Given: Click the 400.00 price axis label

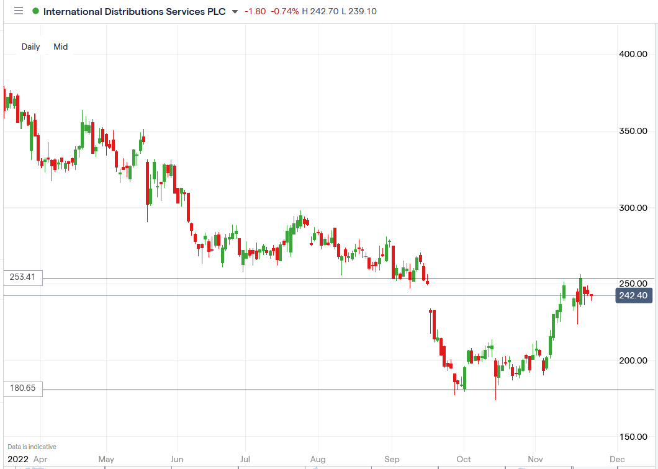Looking at the screenshot, I should [633, 54].
